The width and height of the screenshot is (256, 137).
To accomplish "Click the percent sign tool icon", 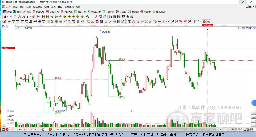I will [138, 22].
